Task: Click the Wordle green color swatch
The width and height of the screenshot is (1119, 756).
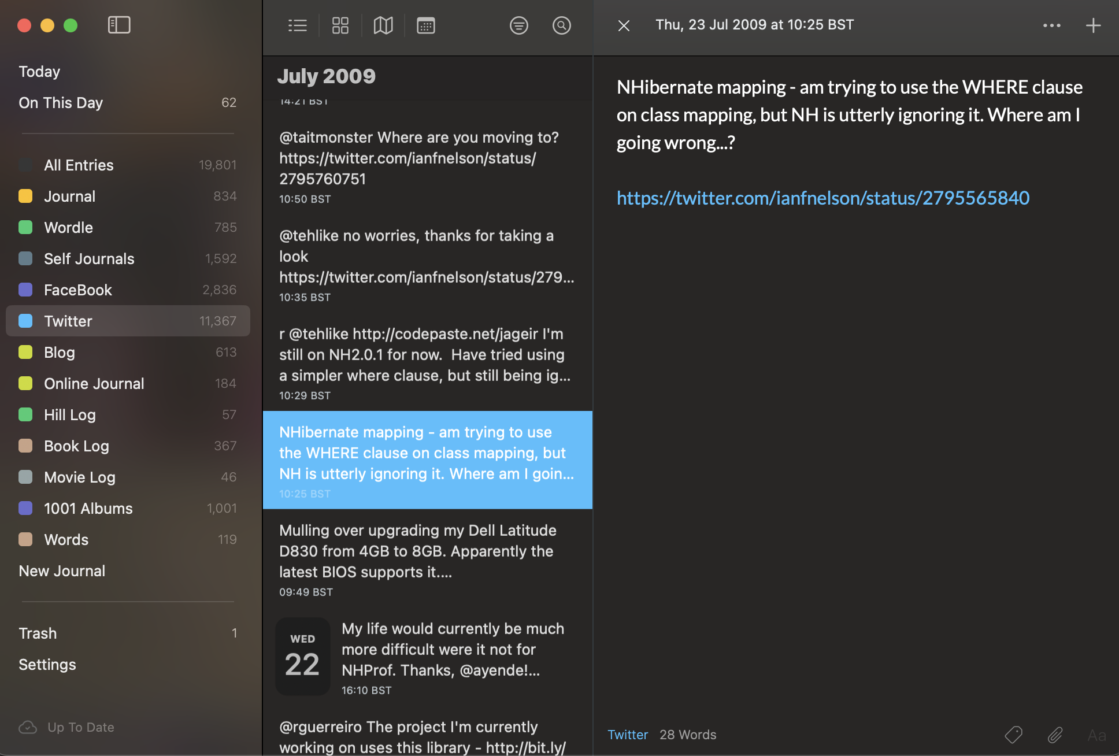Action: (x=25, y=228)
